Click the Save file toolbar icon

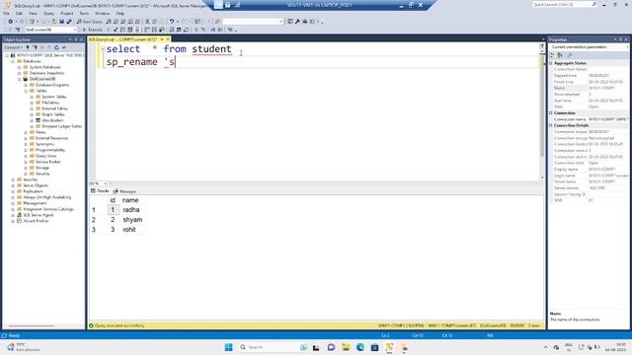61,22
